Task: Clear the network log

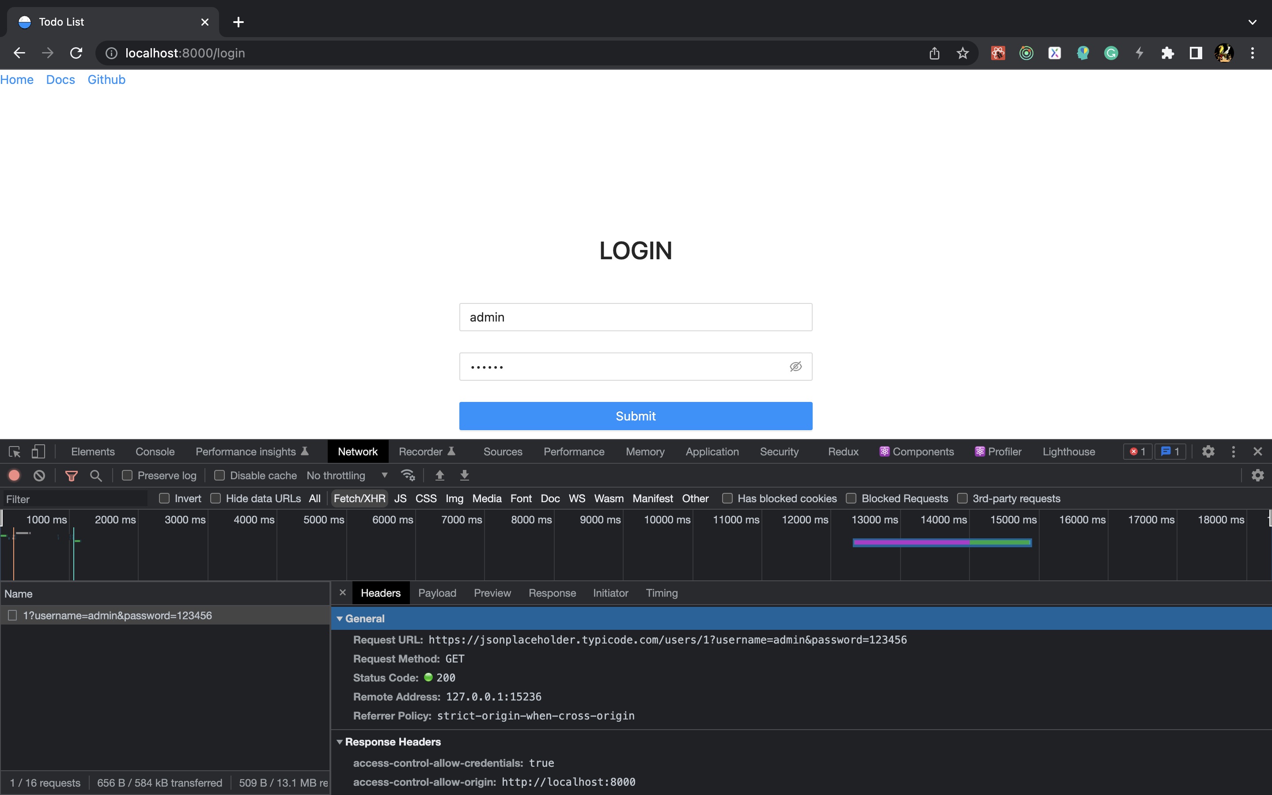Action: click(39, 475)
